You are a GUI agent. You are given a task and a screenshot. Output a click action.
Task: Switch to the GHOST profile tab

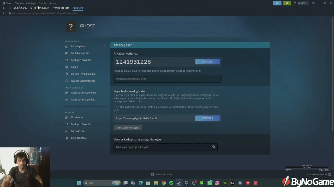tap(78, 8)
